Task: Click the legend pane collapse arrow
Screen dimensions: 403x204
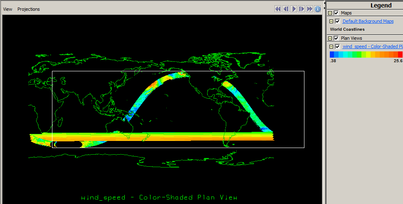Action: (324, 2)
